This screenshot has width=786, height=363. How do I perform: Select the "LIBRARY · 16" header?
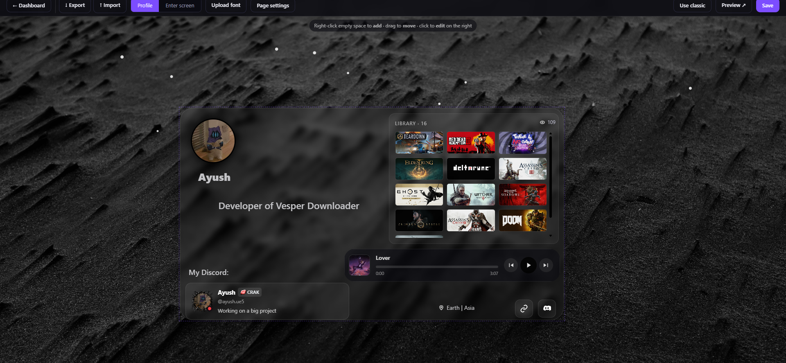pyautogui.click(x=411, y=124)
